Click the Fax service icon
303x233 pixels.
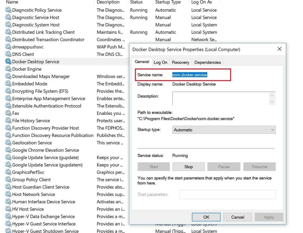8,113
